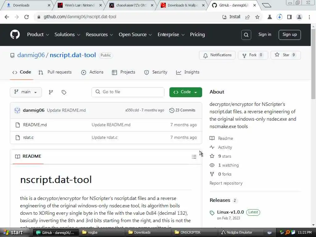316x237 pixels.
Task: Click the share page icon in address bar
Action: (247, 17)
